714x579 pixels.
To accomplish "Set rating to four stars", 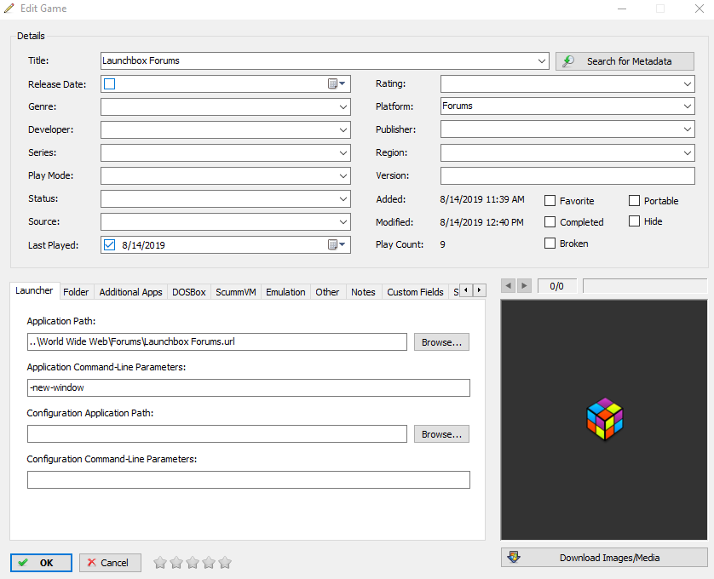I will coord(209,563).
